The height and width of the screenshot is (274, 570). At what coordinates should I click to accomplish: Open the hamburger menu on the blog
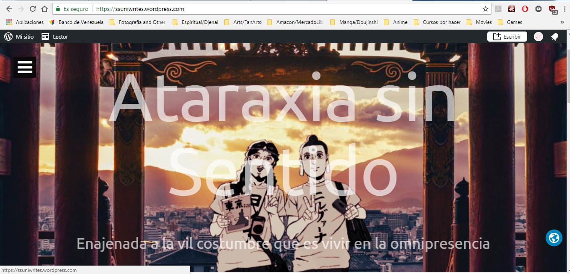[25, 67]
